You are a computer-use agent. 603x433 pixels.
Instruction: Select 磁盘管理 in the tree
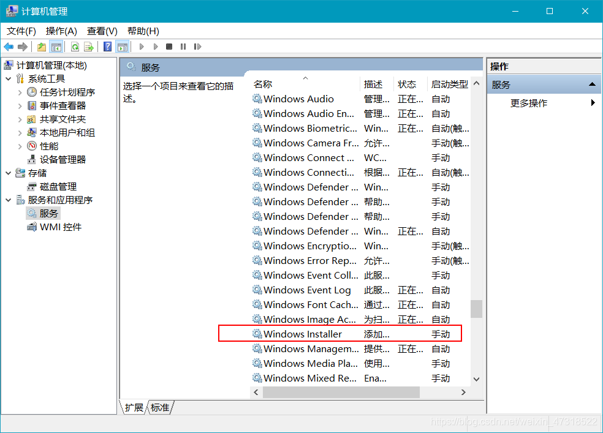[x=58, y=187]
